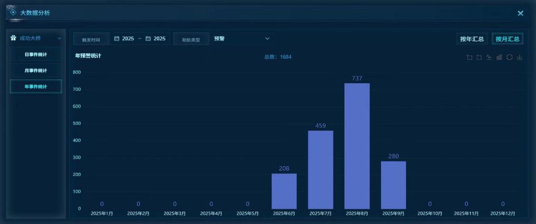The width and height of the screenshot is (536, 224).
Task: Click the 2025年9月 axis label
Action: (393, 213)
